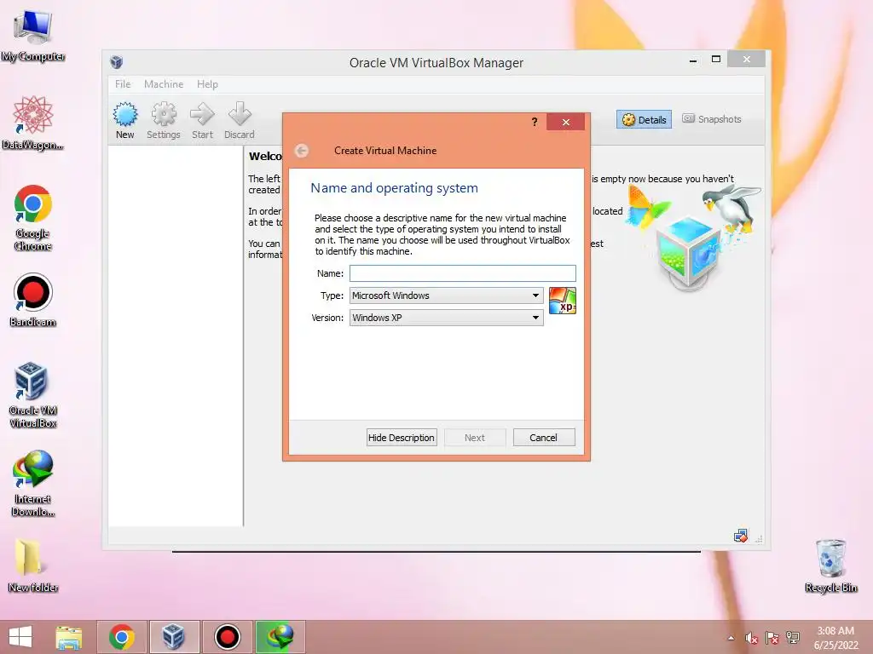Select the Recycle Bin desktop icon
873x654 pixels.
pos(830,565)
